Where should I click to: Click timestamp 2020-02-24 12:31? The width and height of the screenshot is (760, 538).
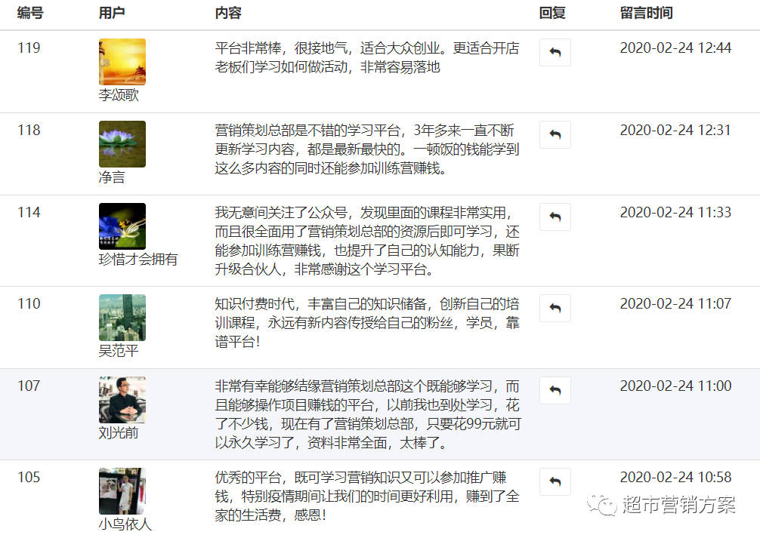675,131
